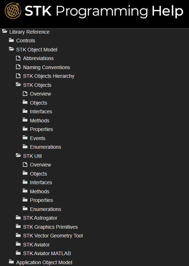The height and width of the screenshot is (266, 189).
Task: Select Interfaces under STK Util
Action: 41,182
